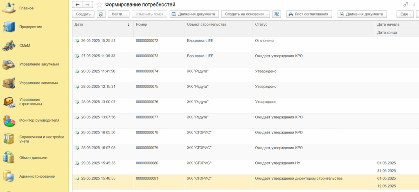Select document number 00000000079
The width and height of the screenshot is (419, 192).
pos(147,148)
